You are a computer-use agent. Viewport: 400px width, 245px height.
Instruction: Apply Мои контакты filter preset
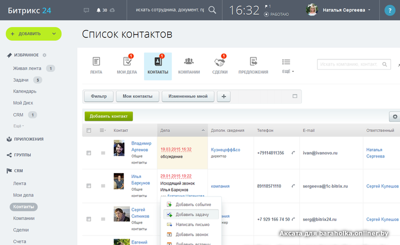pos(137,96)
